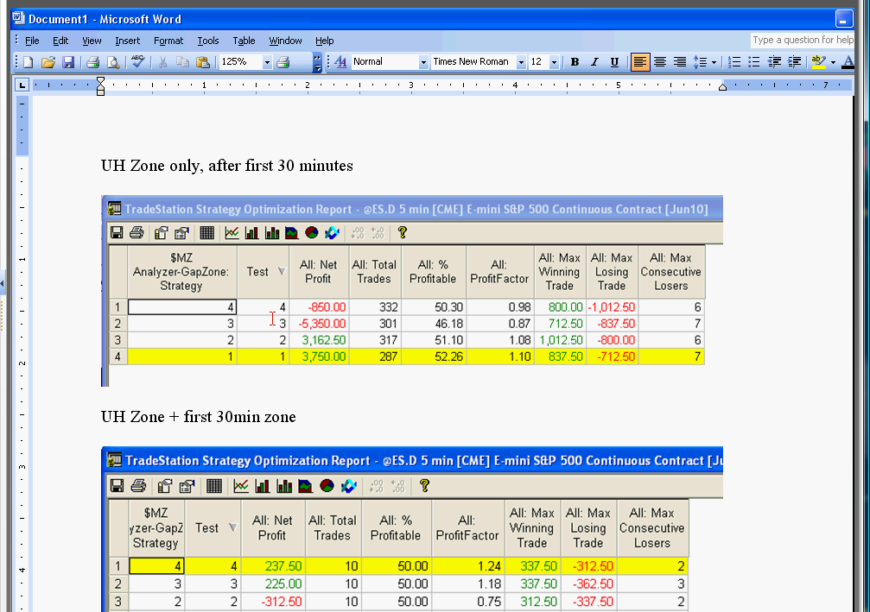
Task: Print the document from Word toolbar
Action: (x=92, y=62)
